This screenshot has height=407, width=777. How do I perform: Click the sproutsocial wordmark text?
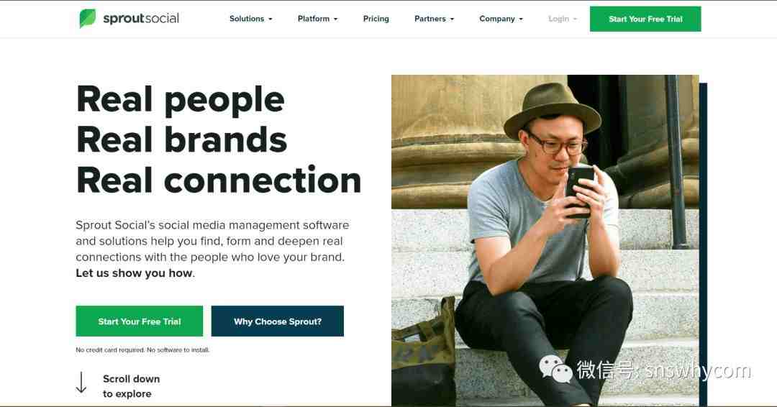[141, 19]
